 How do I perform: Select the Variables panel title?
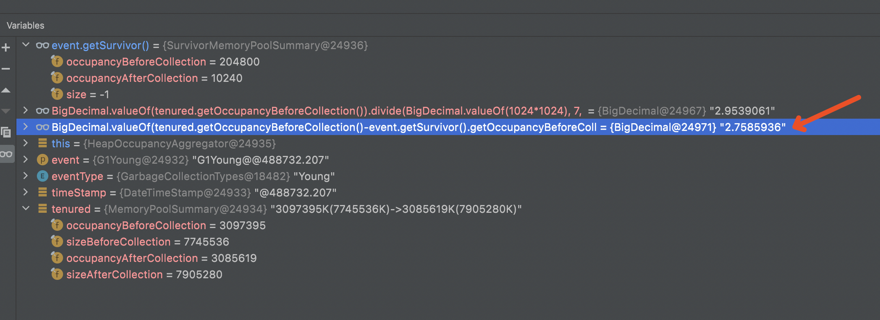[25, 25]
